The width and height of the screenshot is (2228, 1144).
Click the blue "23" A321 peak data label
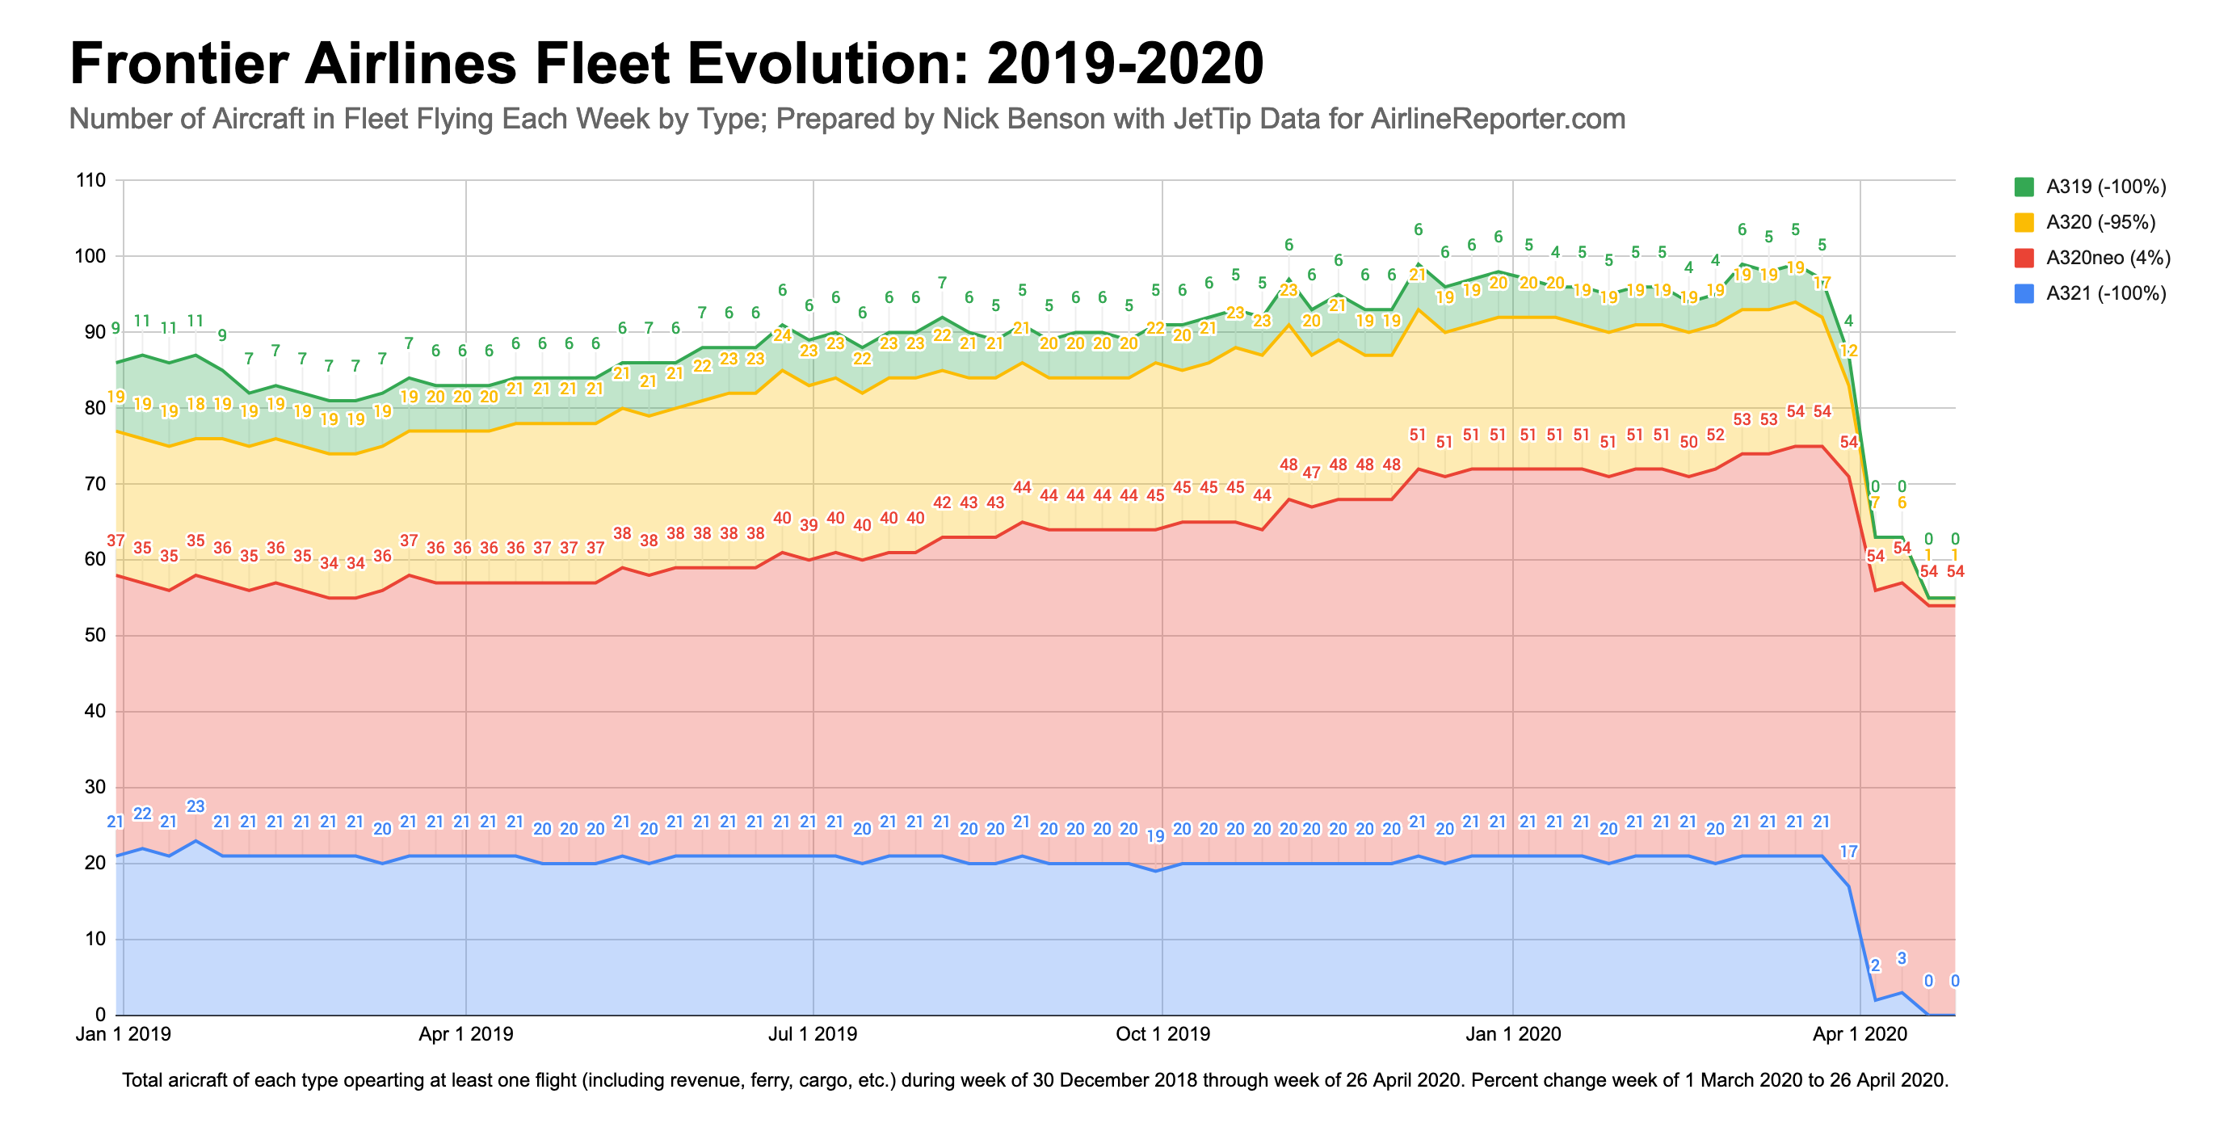[x=196, y=807]
